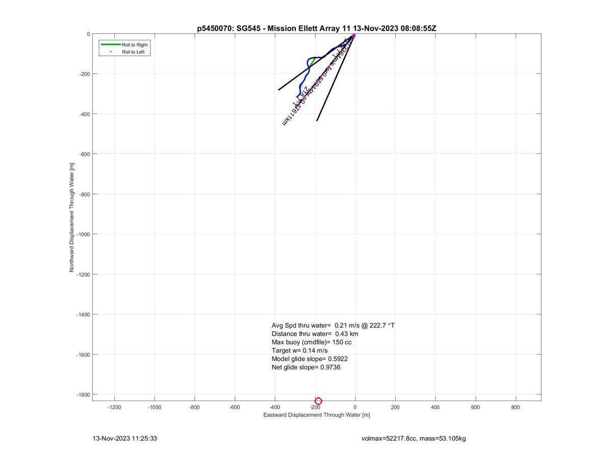Click the green line sample in legend
612x451 pixels.
point(111,45)
